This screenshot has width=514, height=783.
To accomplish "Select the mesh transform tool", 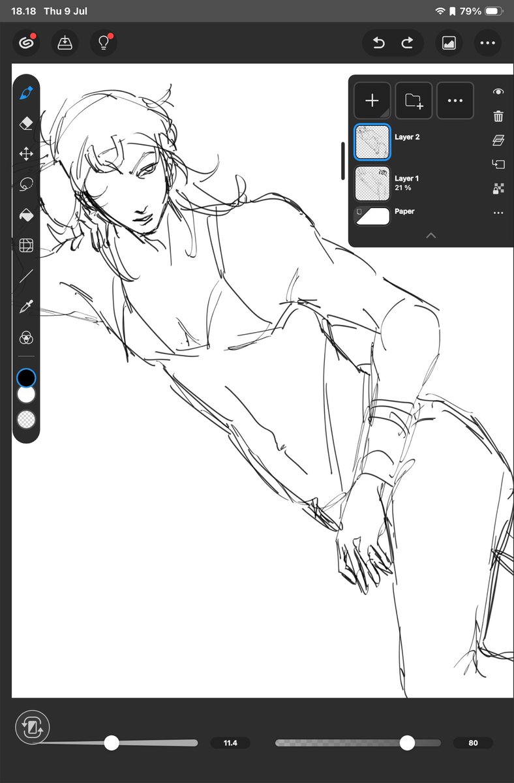I will (26, 246).
